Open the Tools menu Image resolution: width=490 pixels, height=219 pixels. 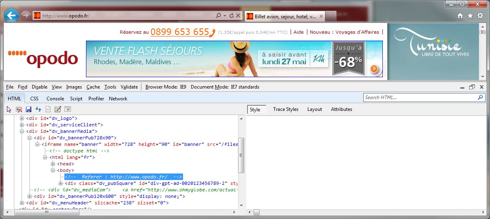click(110, 87)
